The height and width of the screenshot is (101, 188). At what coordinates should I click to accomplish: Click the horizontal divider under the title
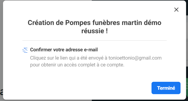95,40
